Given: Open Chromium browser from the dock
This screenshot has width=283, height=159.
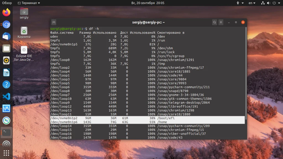Looking at the screenshot, I should tap(6, 25).
